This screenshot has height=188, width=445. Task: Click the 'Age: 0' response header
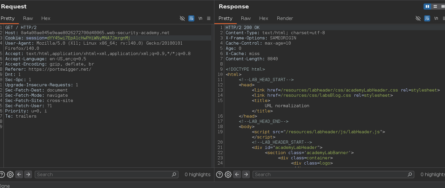234,48
